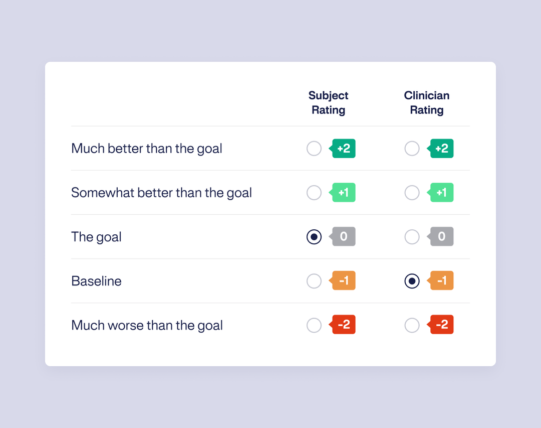Click the red -2 badge under Subject Rating
This screenshot has height=428, width=541.
(343, 325)
